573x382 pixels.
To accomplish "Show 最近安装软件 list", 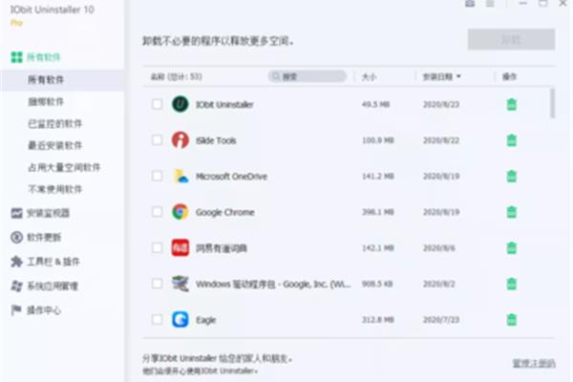I will pos(54,145).
